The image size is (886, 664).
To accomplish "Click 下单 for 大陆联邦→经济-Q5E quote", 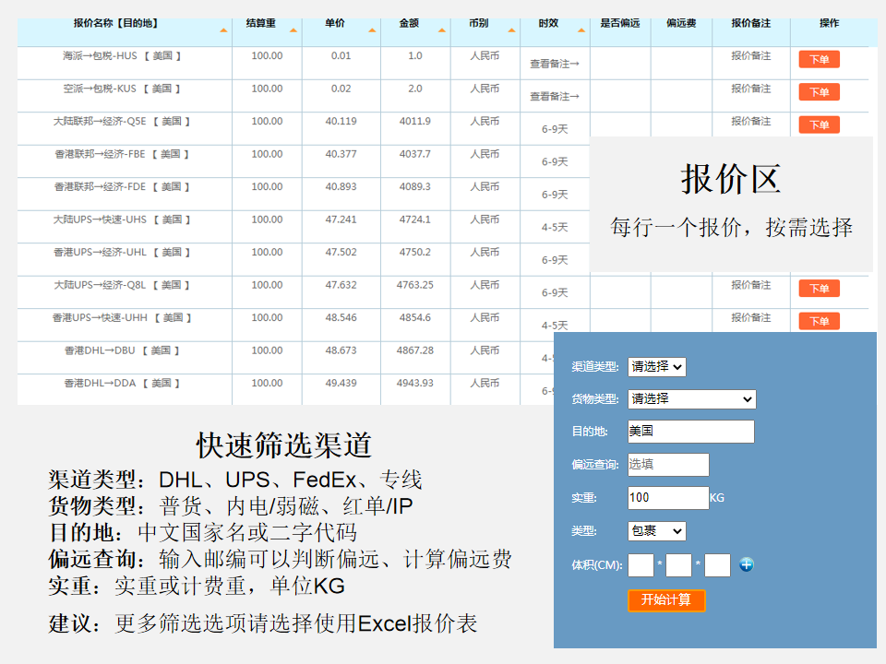I will click(x=819, y=125).
